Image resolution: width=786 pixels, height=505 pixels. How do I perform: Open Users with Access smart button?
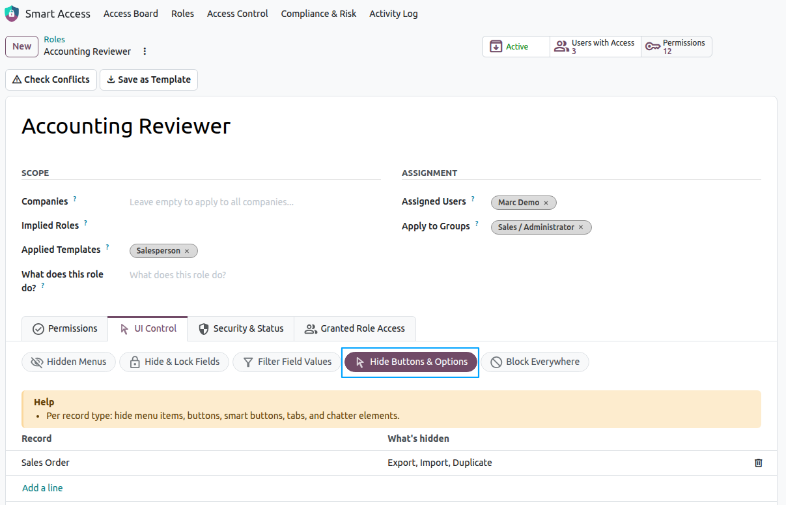tap(596, 46)
